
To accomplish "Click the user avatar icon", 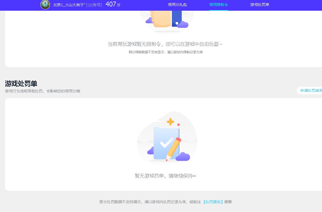I will click(45, 5).
